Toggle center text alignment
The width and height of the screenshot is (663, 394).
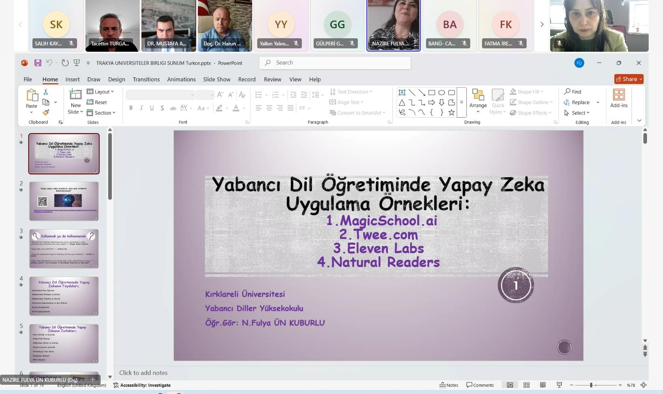pyautogui.click(x=269, y=108)
